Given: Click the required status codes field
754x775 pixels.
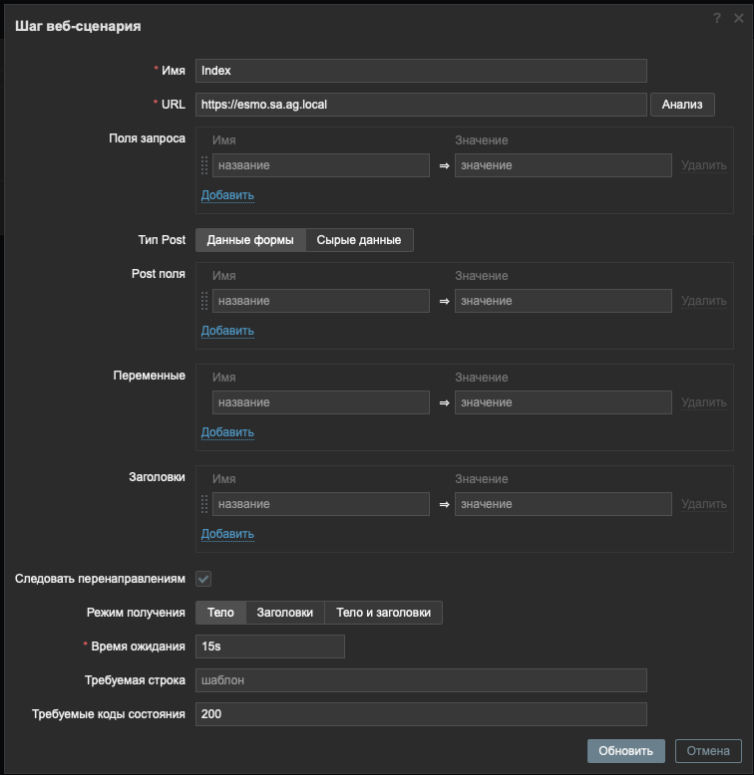Looking at the screenshot, I should click(421, 714).
